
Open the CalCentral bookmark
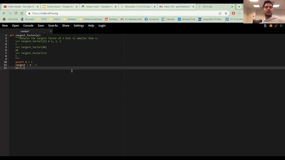(x=10, y=19)
